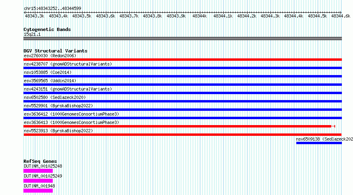Click nsv6502580 (Sedlazeck2020) blue bar
The height and width of the screenshot is (195, 353).
(x=182, y=101)
